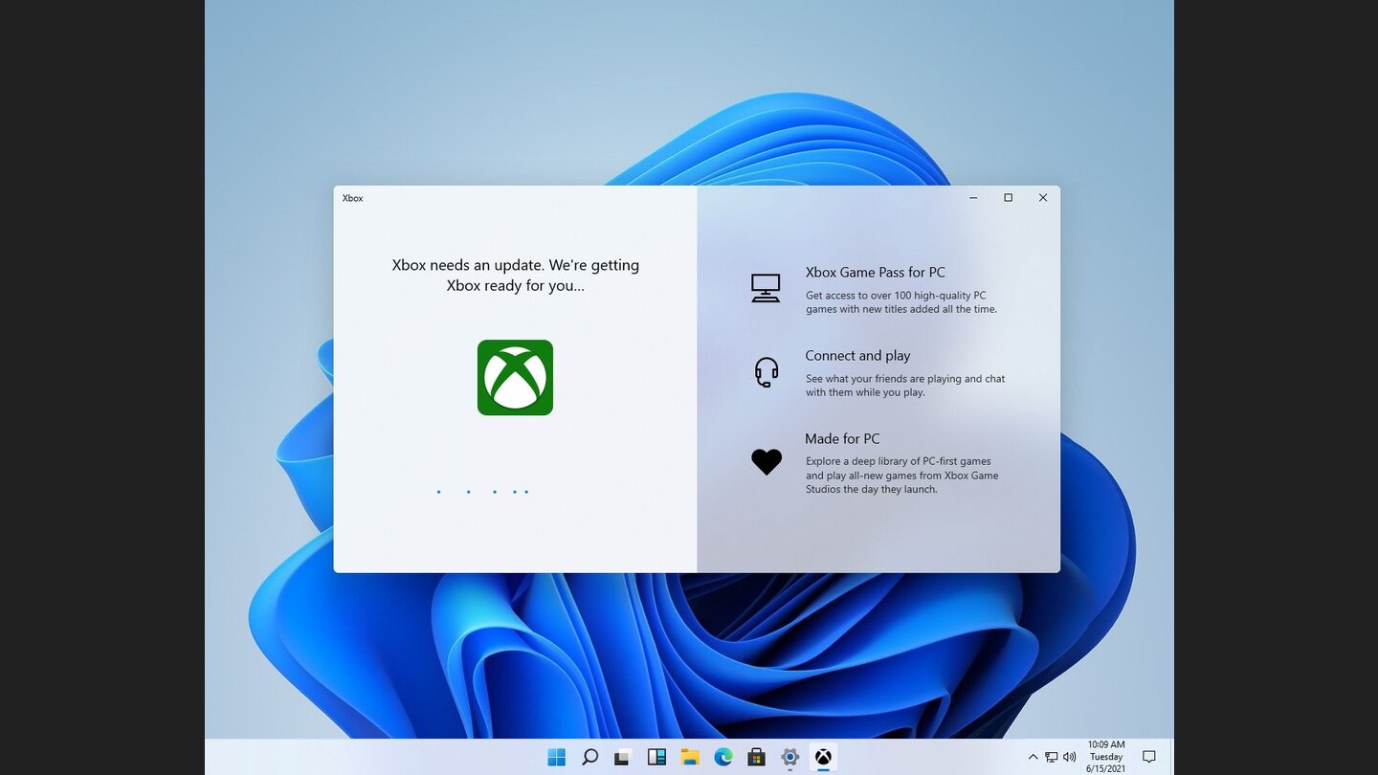Select the Xbox app icon in the taskbar
The width and height of the screenshot is (1378, 775).
823,757
